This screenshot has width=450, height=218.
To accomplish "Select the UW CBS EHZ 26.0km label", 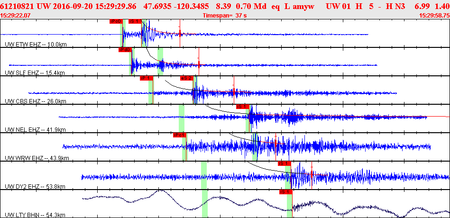I will [35, 101].
